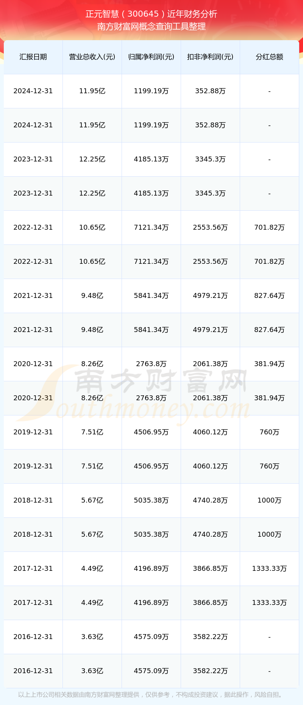This screenshot has height=705, width=303.
Task: Select 11.95亿 revenue in the topmost data row
Action: (92, 91)
